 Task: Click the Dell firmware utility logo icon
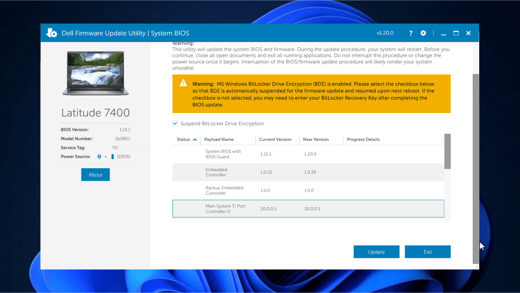click(x=52, y=33)
